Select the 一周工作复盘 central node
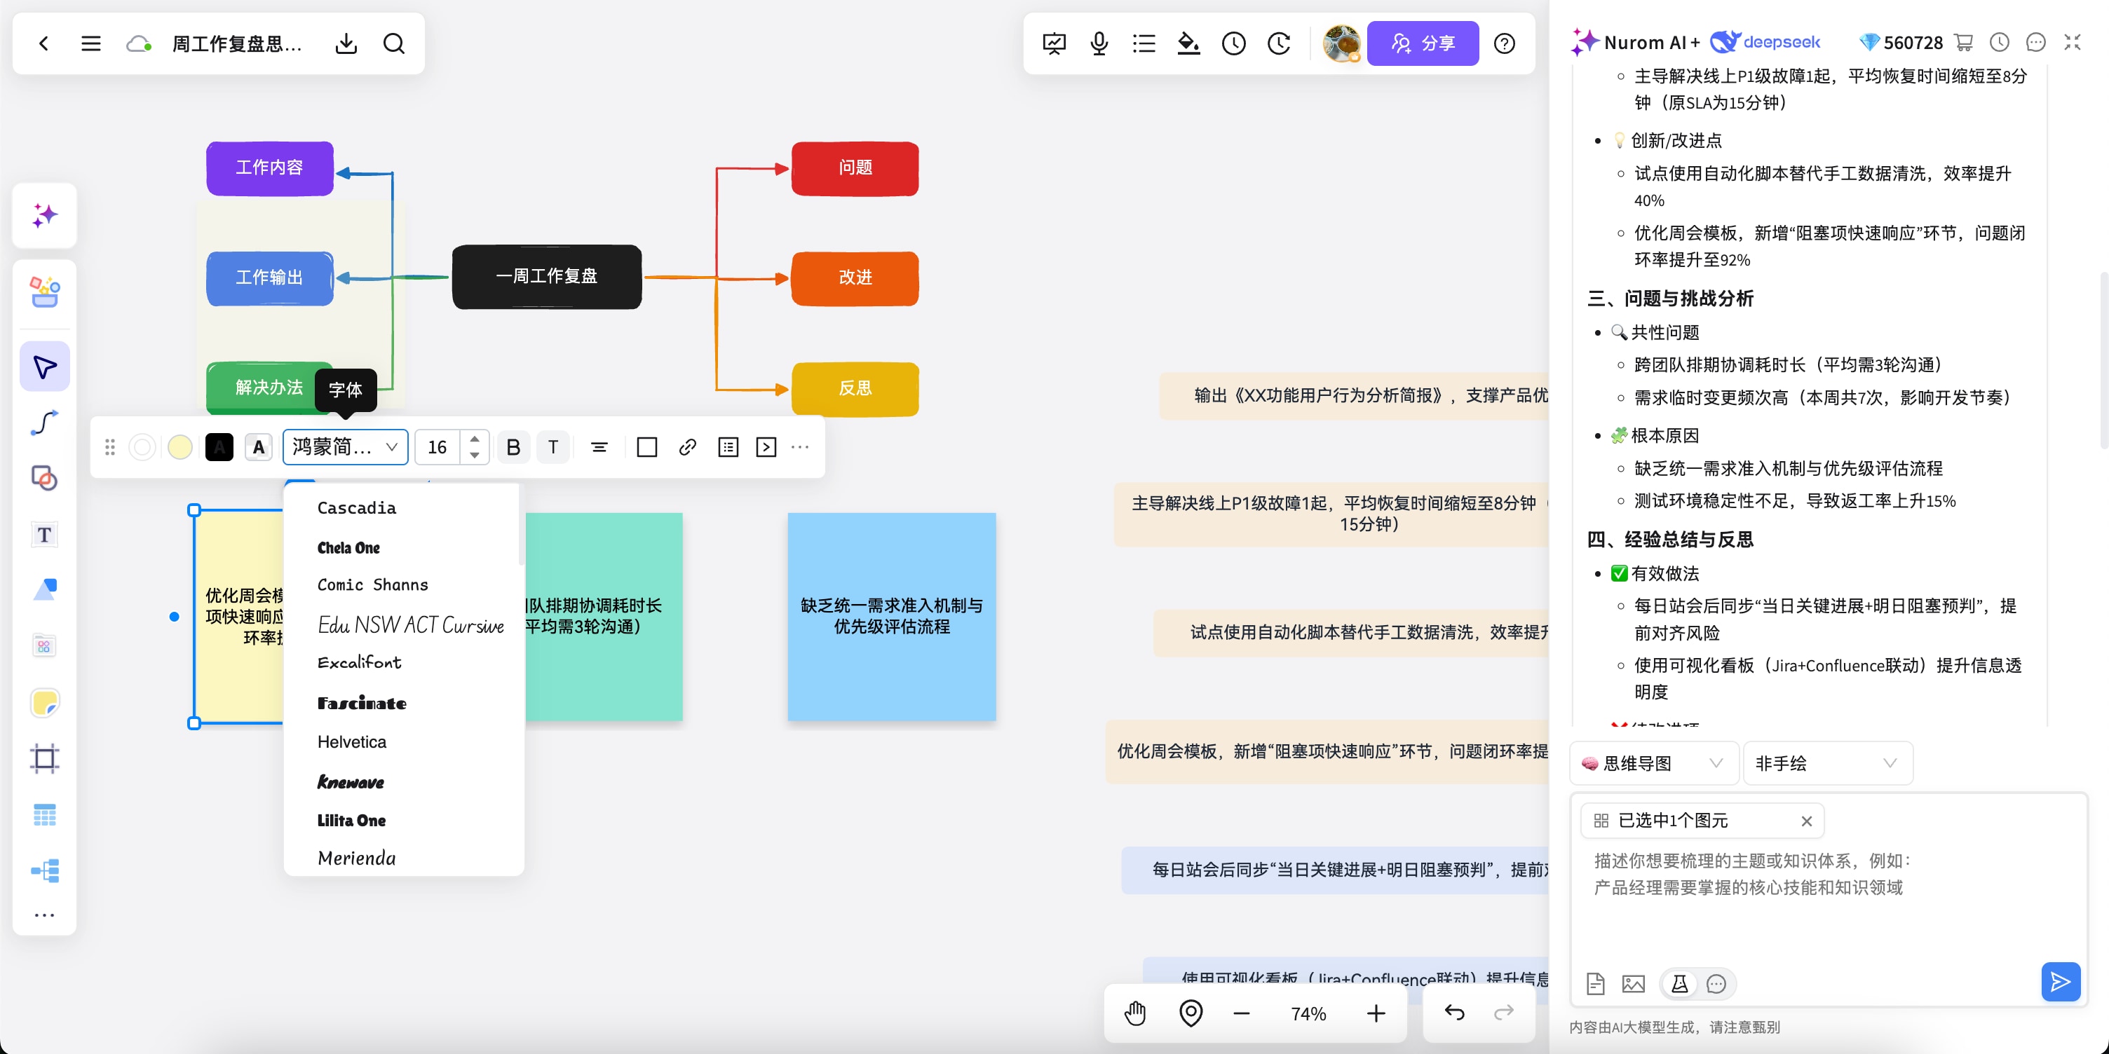 point(547,277)
